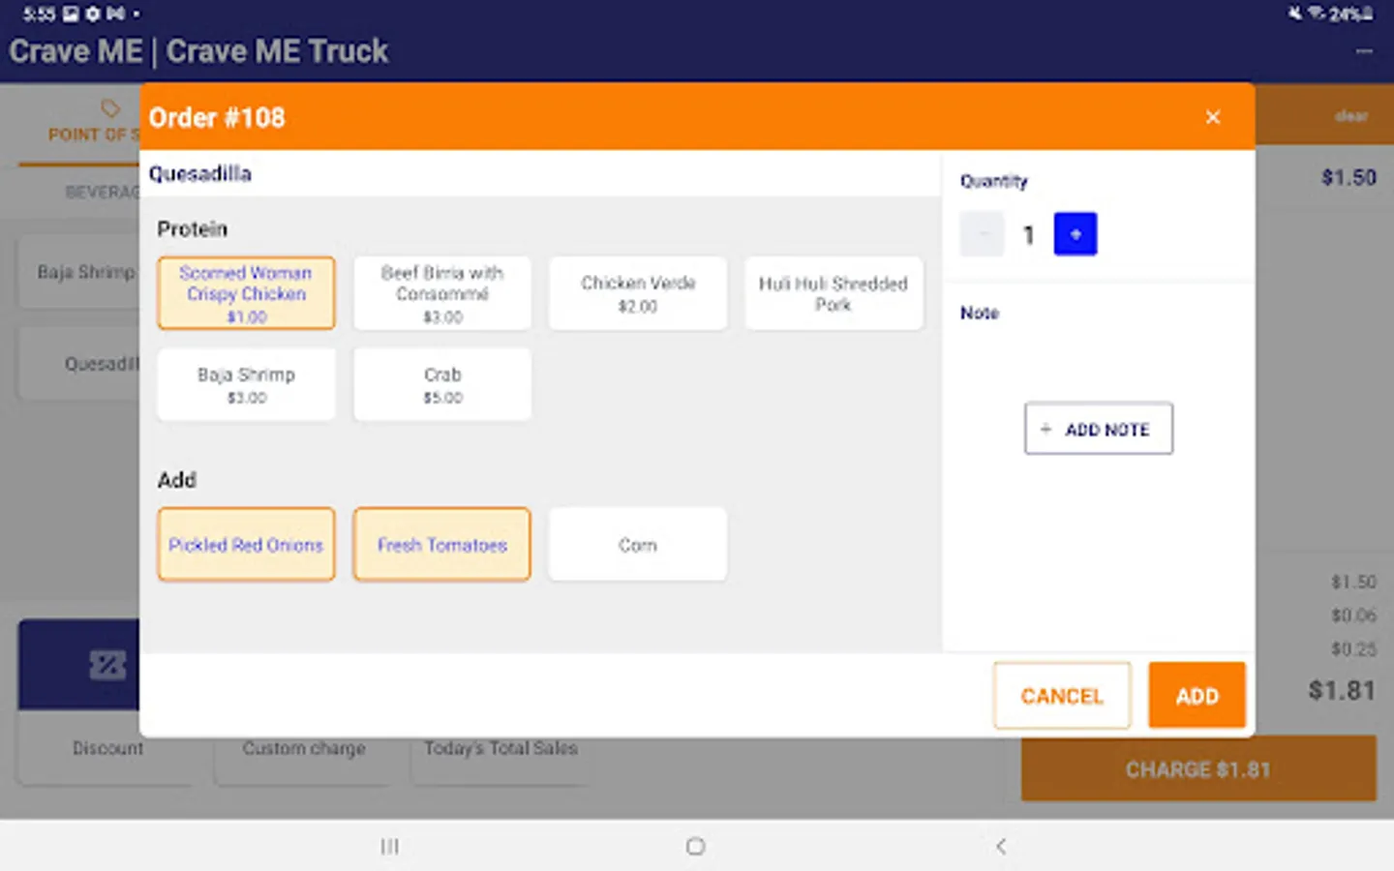
Task: Open Custom charge option
Action: pyautogui.click(x=304, y=748)
